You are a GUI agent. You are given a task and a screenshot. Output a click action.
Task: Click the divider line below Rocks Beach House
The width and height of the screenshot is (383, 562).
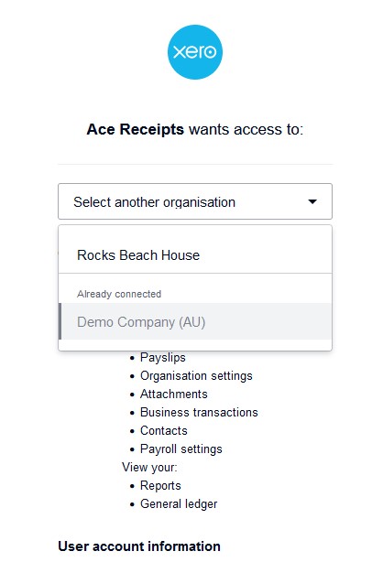tap(195, 274)
